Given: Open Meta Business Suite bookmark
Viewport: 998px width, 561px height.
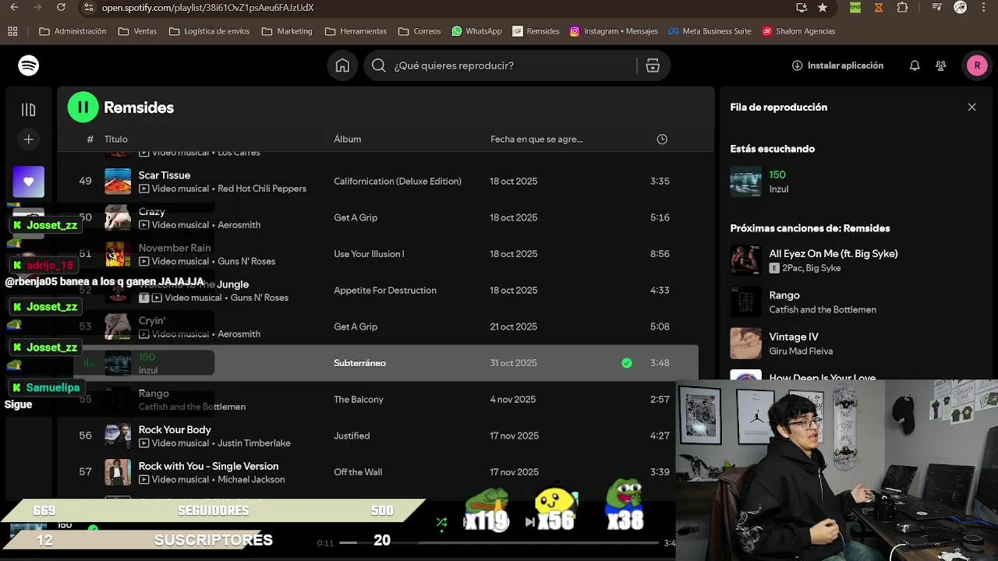Looking at the screenshot, I should click(x=710, y=31).
